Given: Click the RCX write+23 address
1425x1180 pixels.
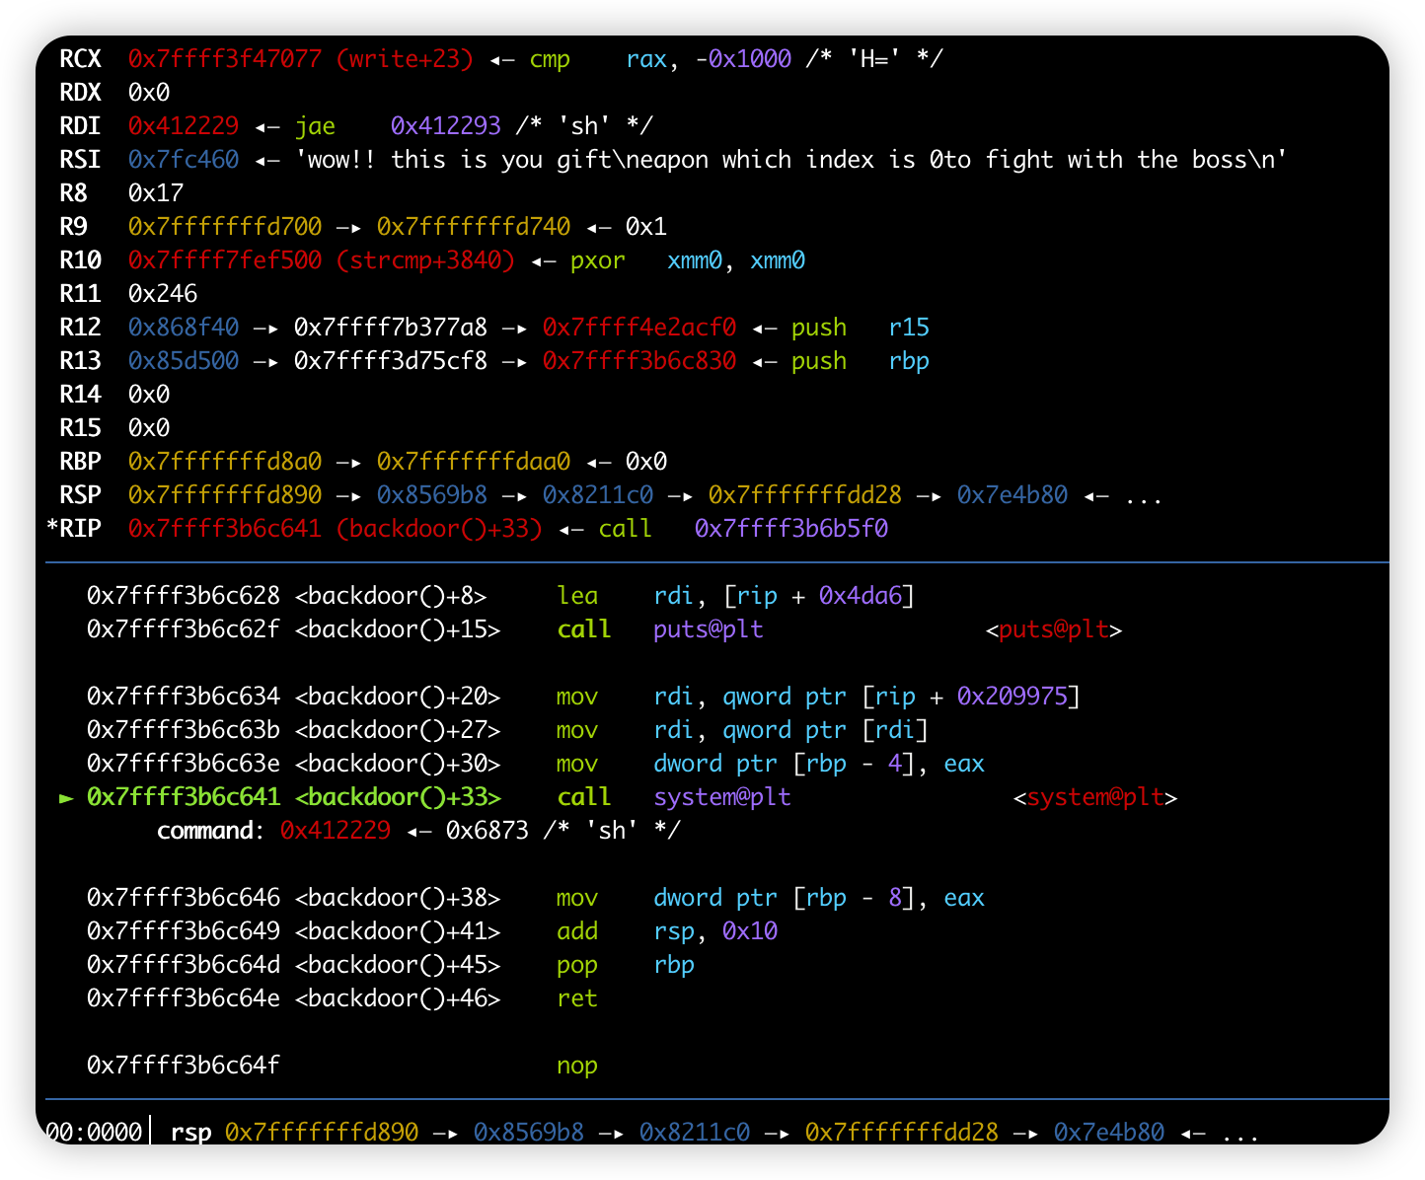Looking at the screenshot, I should (x=301, y=58).
